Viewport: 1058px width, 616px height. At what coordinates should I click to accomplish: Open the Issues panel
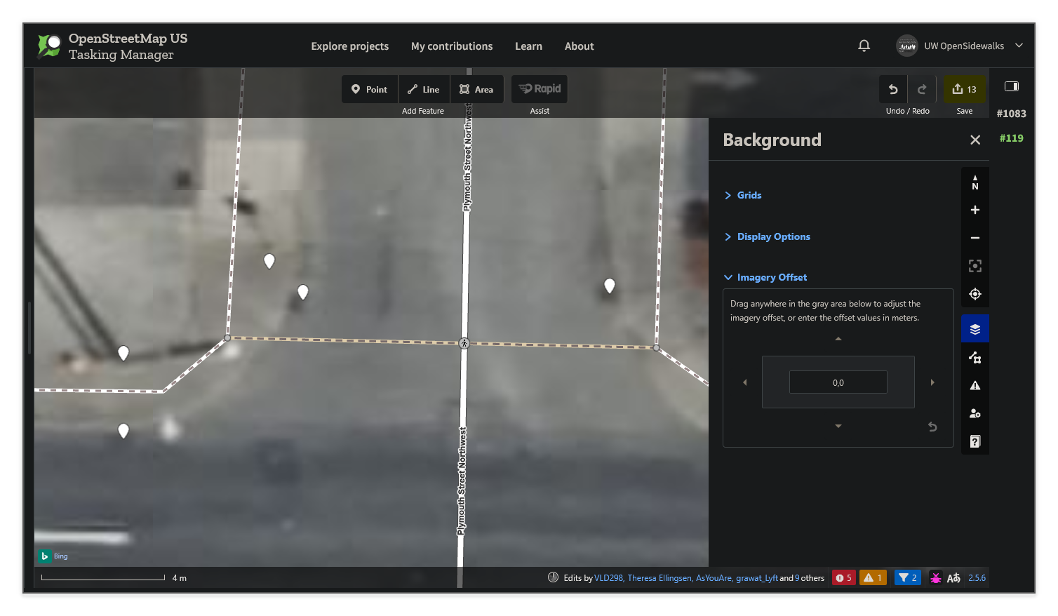click(x=975, y=384)
